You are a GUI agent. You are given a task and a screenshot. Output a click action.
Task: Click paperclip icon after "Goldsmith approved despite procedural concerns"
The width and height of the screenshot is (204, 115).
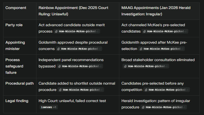(58, 49)
